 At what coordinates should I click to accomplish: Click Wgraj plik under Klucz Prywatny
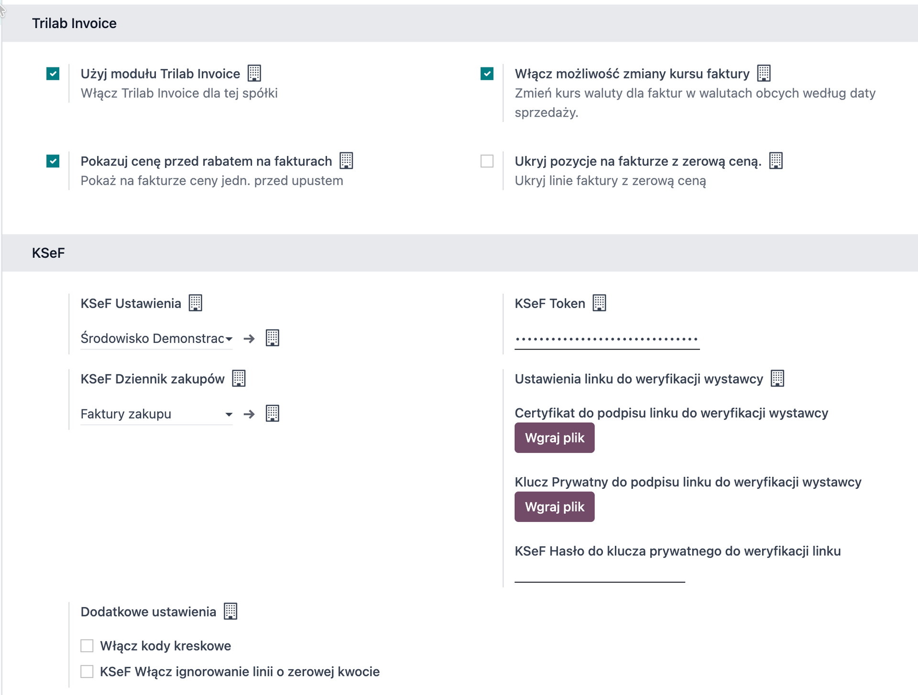(x=554, y=507)
